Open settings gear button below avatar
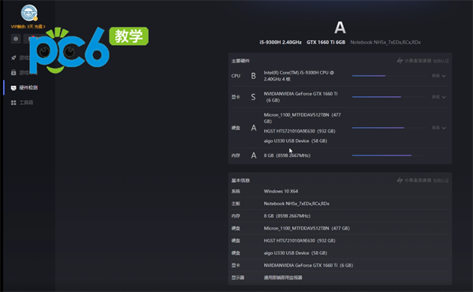 (16, 39)
